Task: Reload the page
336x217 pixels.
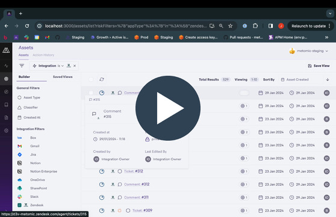Action: [27, 26]
